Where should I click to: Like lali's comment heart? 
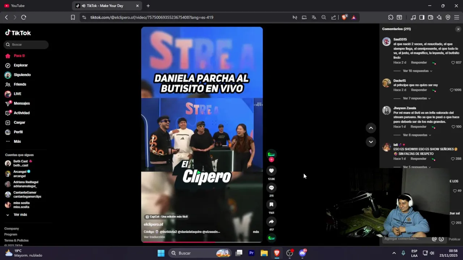point(453,159)
